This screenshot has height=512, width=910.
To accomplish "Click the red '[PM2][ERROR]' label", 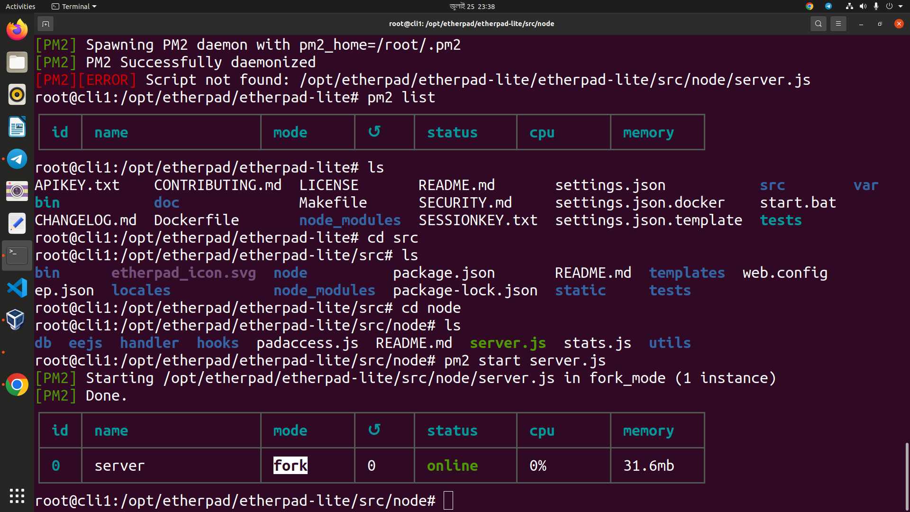I will pos(86,80).
